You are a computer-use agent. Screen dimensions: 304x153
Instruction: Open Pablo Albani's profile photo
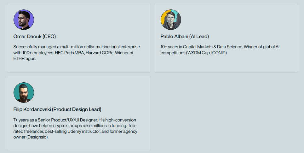click(171, 20)
